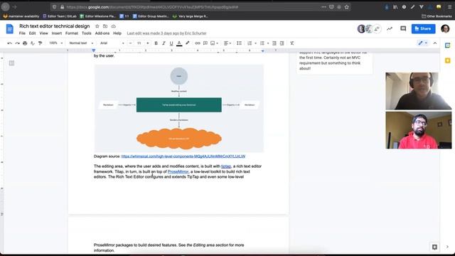Check the cloud document status icon
This screenshot has width=455, height=256.
pyautogui.click(x=114, y=26)
